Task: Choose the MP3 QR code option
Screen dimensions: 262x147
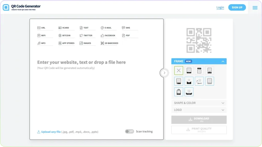Action: click(43, 43)
